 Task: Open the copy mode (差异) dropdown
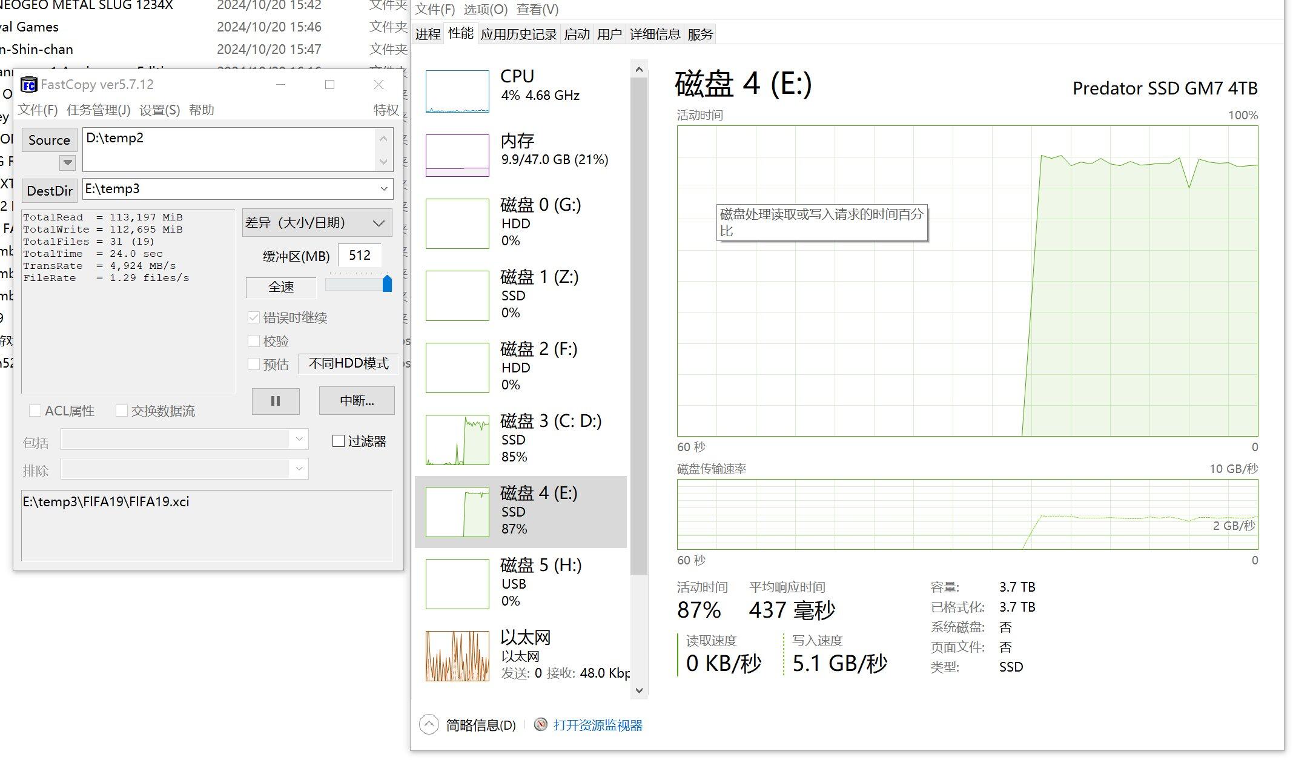(x=317, y=223)
